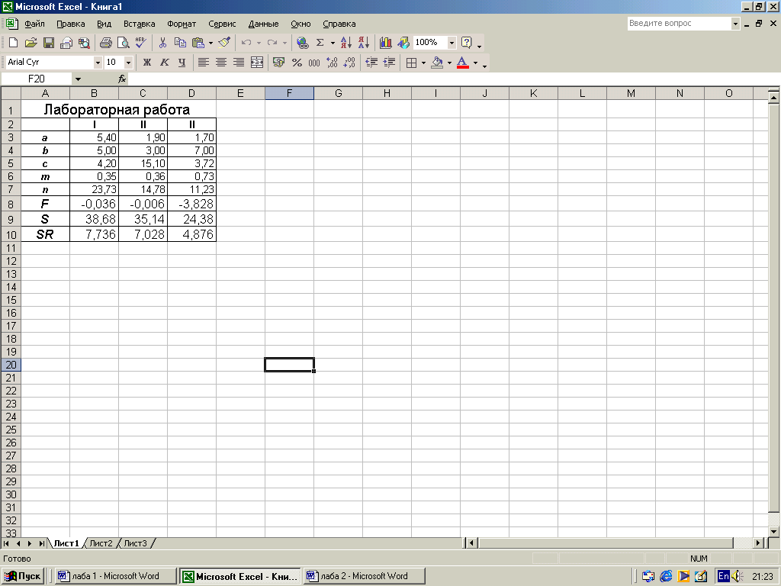Viewport: 781px width, 586px height.
Task: Open Microsoft Excel Help question icon
Action: (x=467, y=43)
